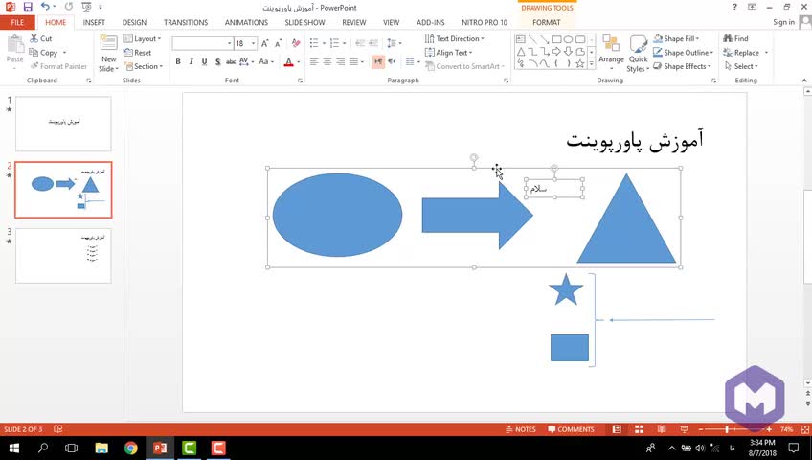Open the FILE tab
This screenshot has width=812, height=460.
point(17,22)
